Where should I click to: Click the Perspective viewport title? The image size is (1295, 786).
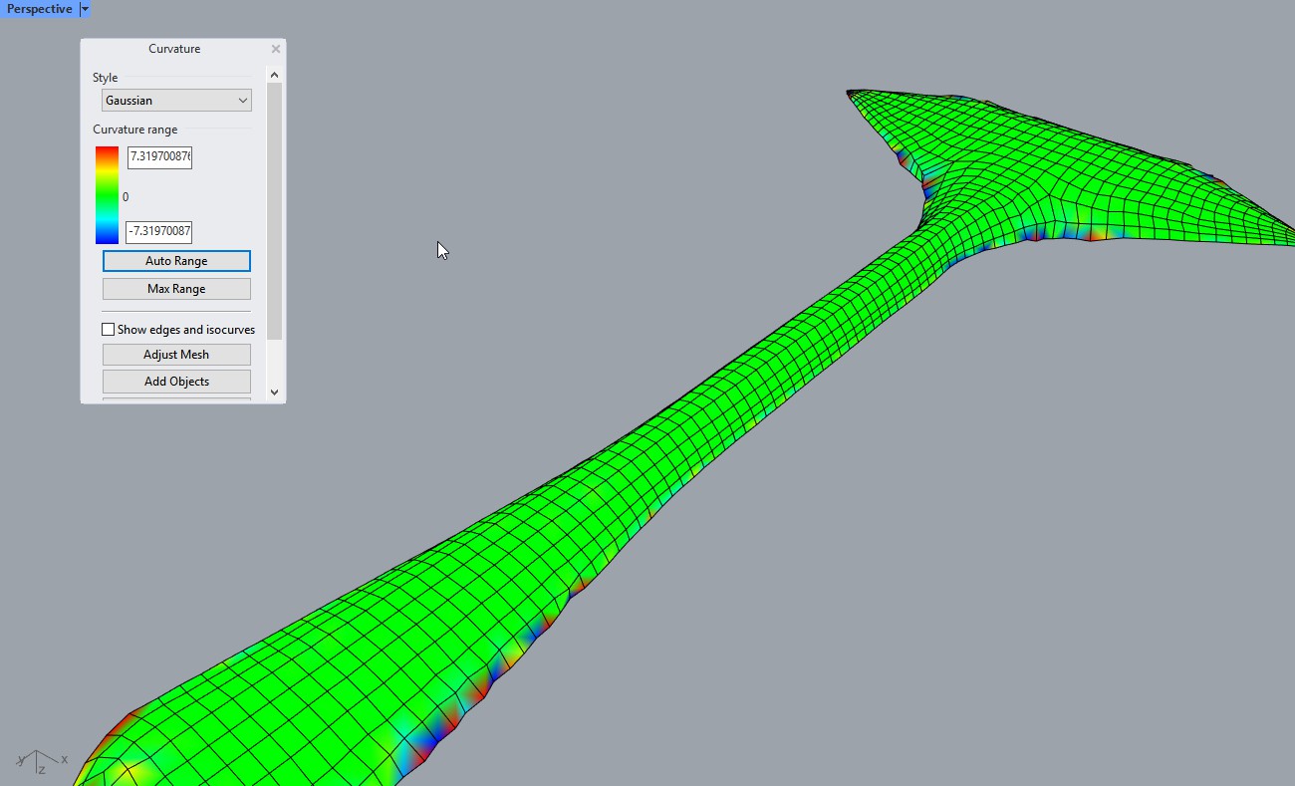click(40, 9)
